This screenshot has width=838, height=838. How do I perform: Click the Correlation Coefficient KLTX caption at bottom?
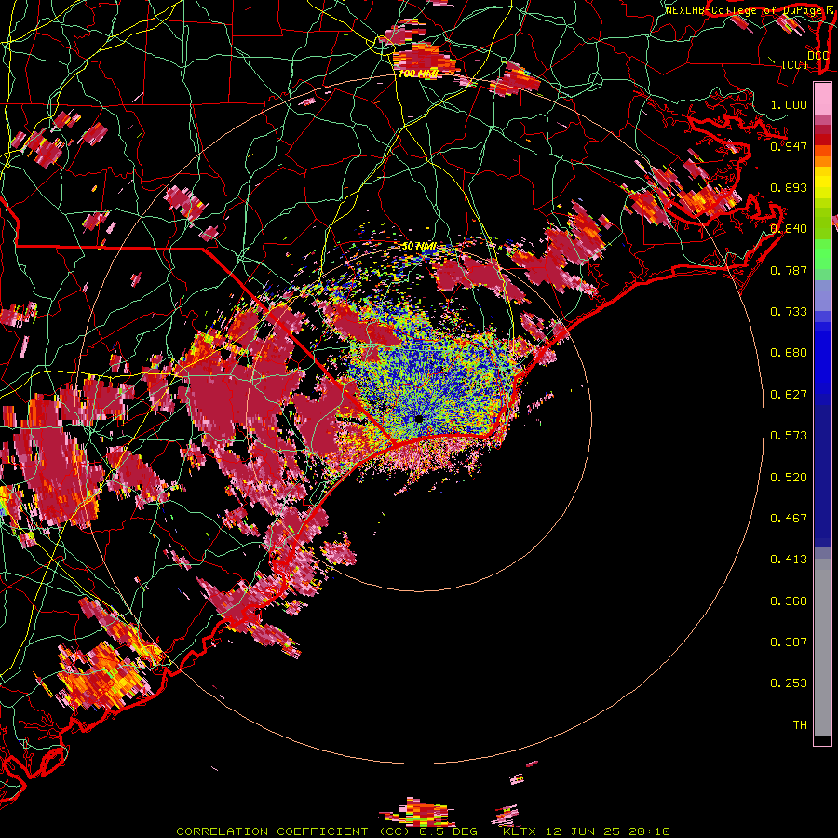(423, 831)
